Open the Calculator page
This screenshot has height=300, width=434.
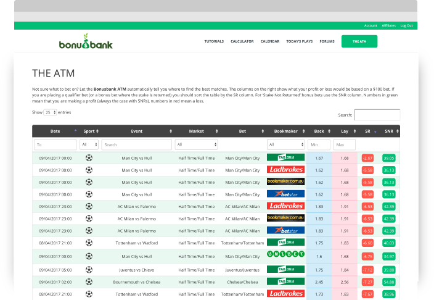(x=242, y=41)
